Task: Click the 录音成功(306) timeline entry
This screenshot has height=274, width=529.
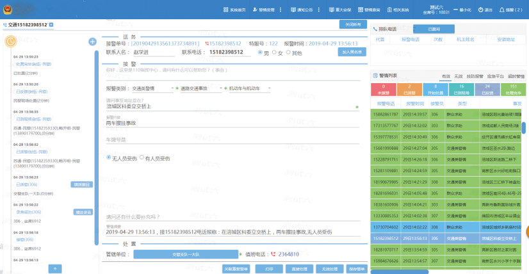Action: (28, 212)
